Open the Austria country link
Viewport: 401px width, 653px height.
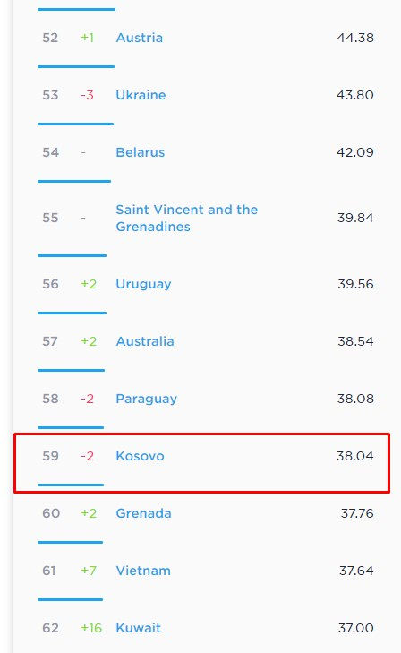pyautogui.click(x=140, y=38)
